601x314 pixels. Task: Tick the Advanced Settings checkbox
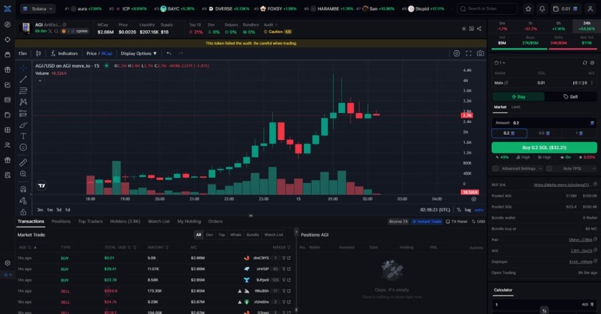(x=495, y=169)
